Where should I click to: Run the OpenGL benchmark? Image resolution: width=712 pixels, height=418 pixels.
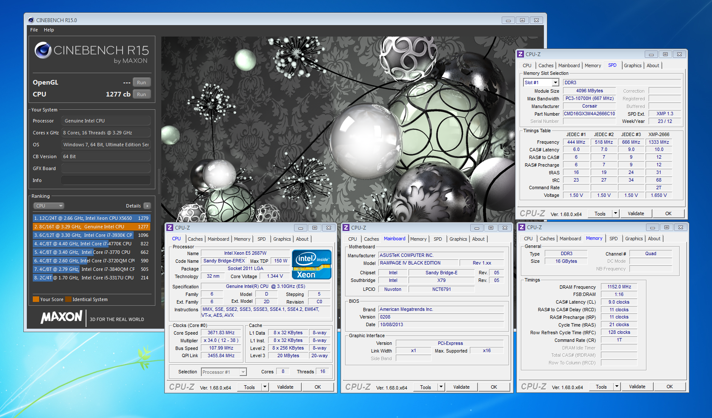pyautogui.click(x=142, y=82)
